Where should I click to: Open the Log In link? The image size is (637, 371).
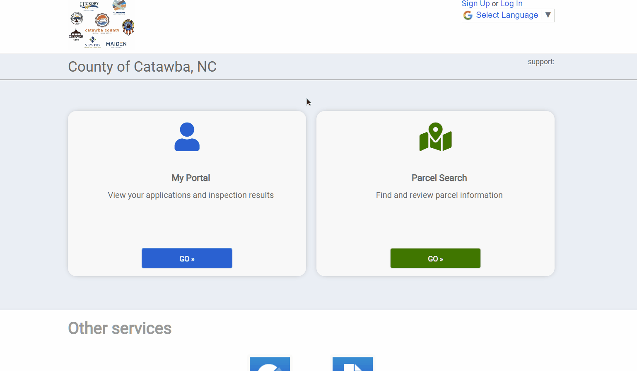[x=511, y=4]
